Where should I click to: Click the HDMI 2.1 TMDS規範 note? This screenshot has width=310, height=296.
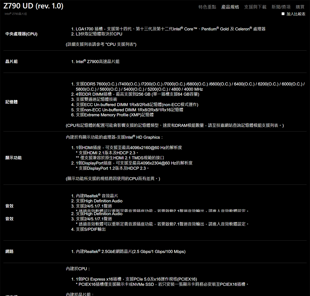pyautogui.click(x=120, y=158)
